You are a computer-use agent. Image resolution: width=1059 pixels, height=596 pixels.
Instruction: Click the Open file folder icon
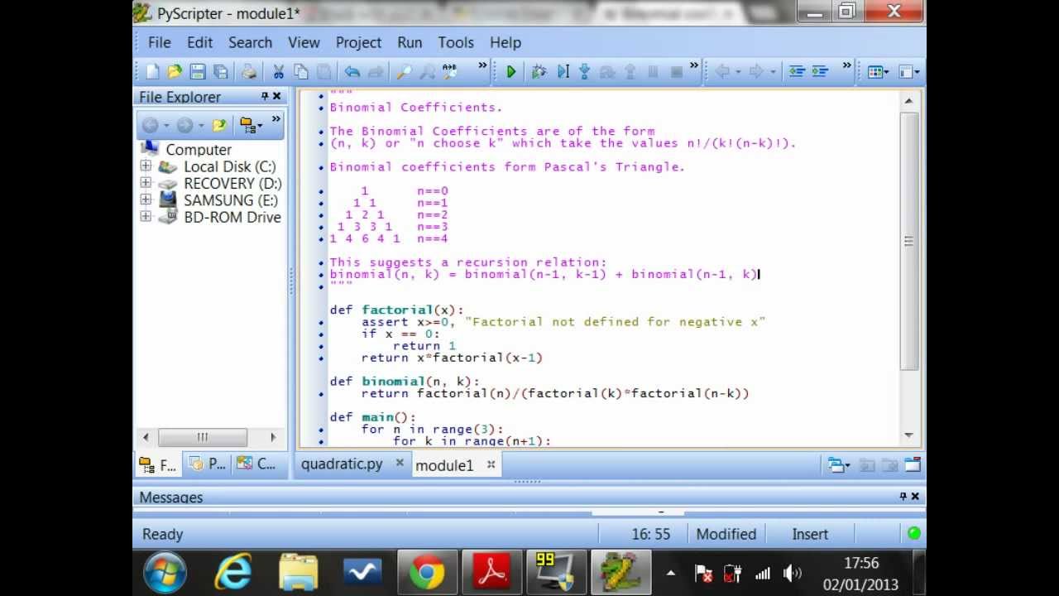tap(175, 72)
